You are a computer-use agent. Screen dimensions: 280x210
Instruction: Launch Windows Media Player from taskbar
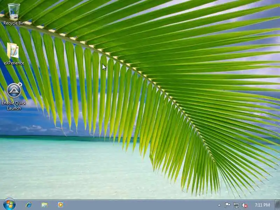(61, 205)
